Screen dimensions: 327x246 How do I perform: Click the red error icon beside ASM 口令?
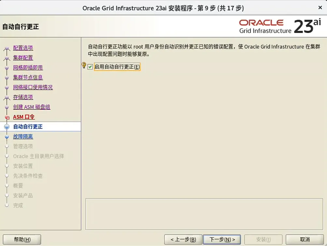(7, 117)
